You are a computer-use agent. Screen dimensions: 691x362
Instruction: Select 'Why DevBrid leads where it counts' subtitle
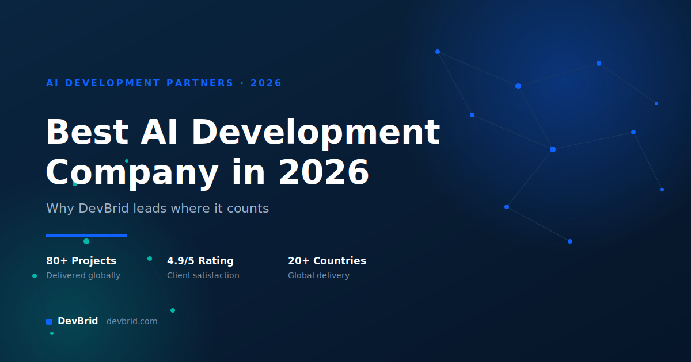click(x=157, y=208)
